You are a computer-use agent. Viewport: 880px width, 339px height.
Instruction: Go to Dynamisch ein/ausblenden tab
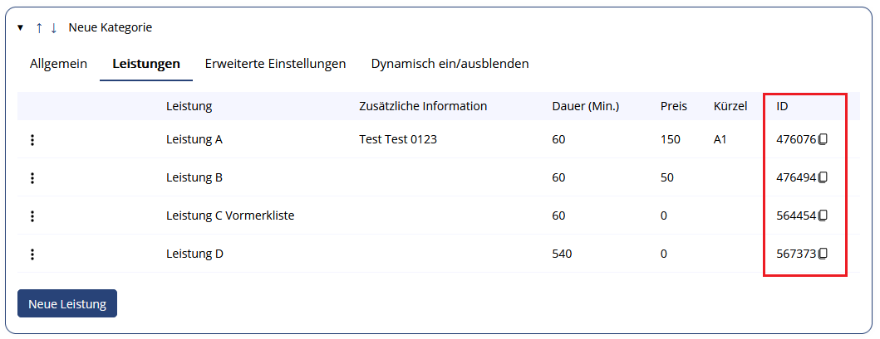450,64
